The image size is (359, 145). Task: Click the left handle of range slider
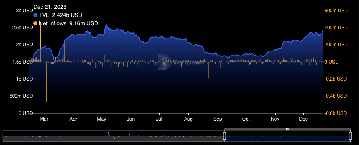224,136
